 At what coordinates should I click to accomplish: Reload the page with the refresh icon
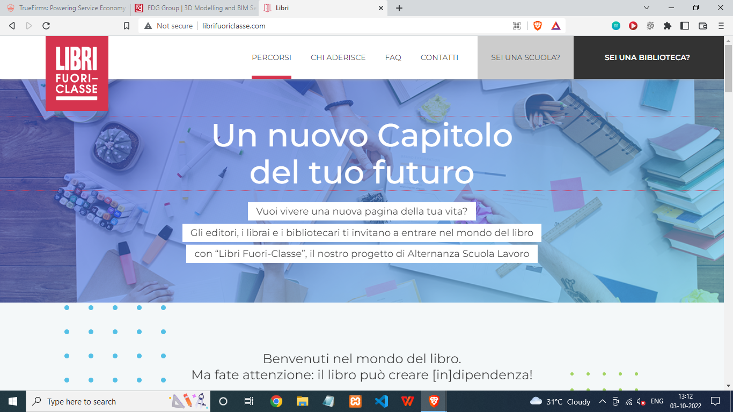click(x=46, y=26)
